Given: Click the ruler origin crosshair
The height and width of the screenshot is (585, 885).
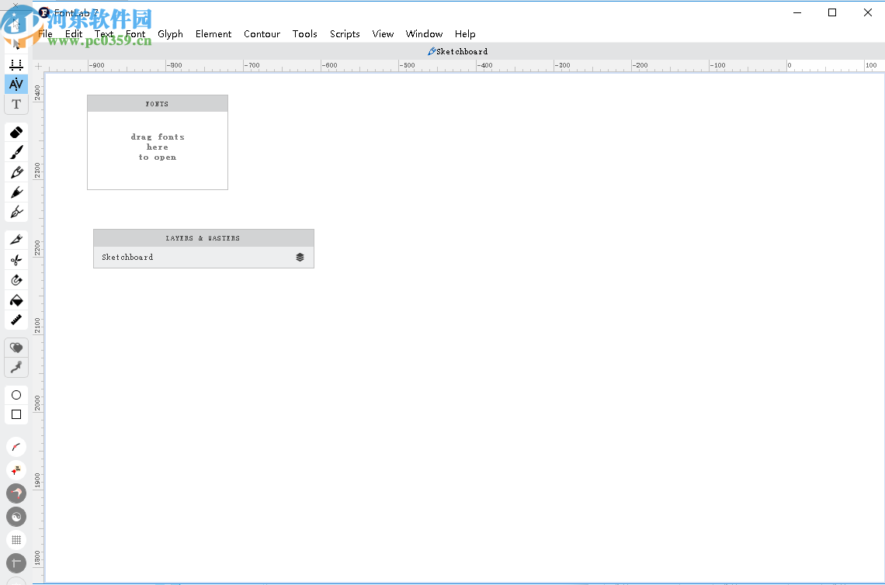Looking at the screenshot, I should pyautogui.click(x=38, y=66).
